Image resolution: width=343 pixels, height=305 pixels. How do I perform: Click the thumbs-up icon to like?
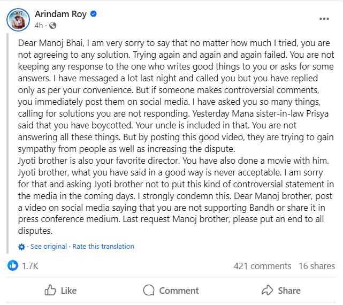pyautogui.click(x=50, y=291)
